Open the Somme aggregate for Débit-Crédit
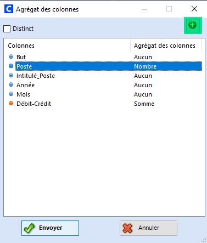207x243 pixels. pyautogui.click(x=144, y=104)
